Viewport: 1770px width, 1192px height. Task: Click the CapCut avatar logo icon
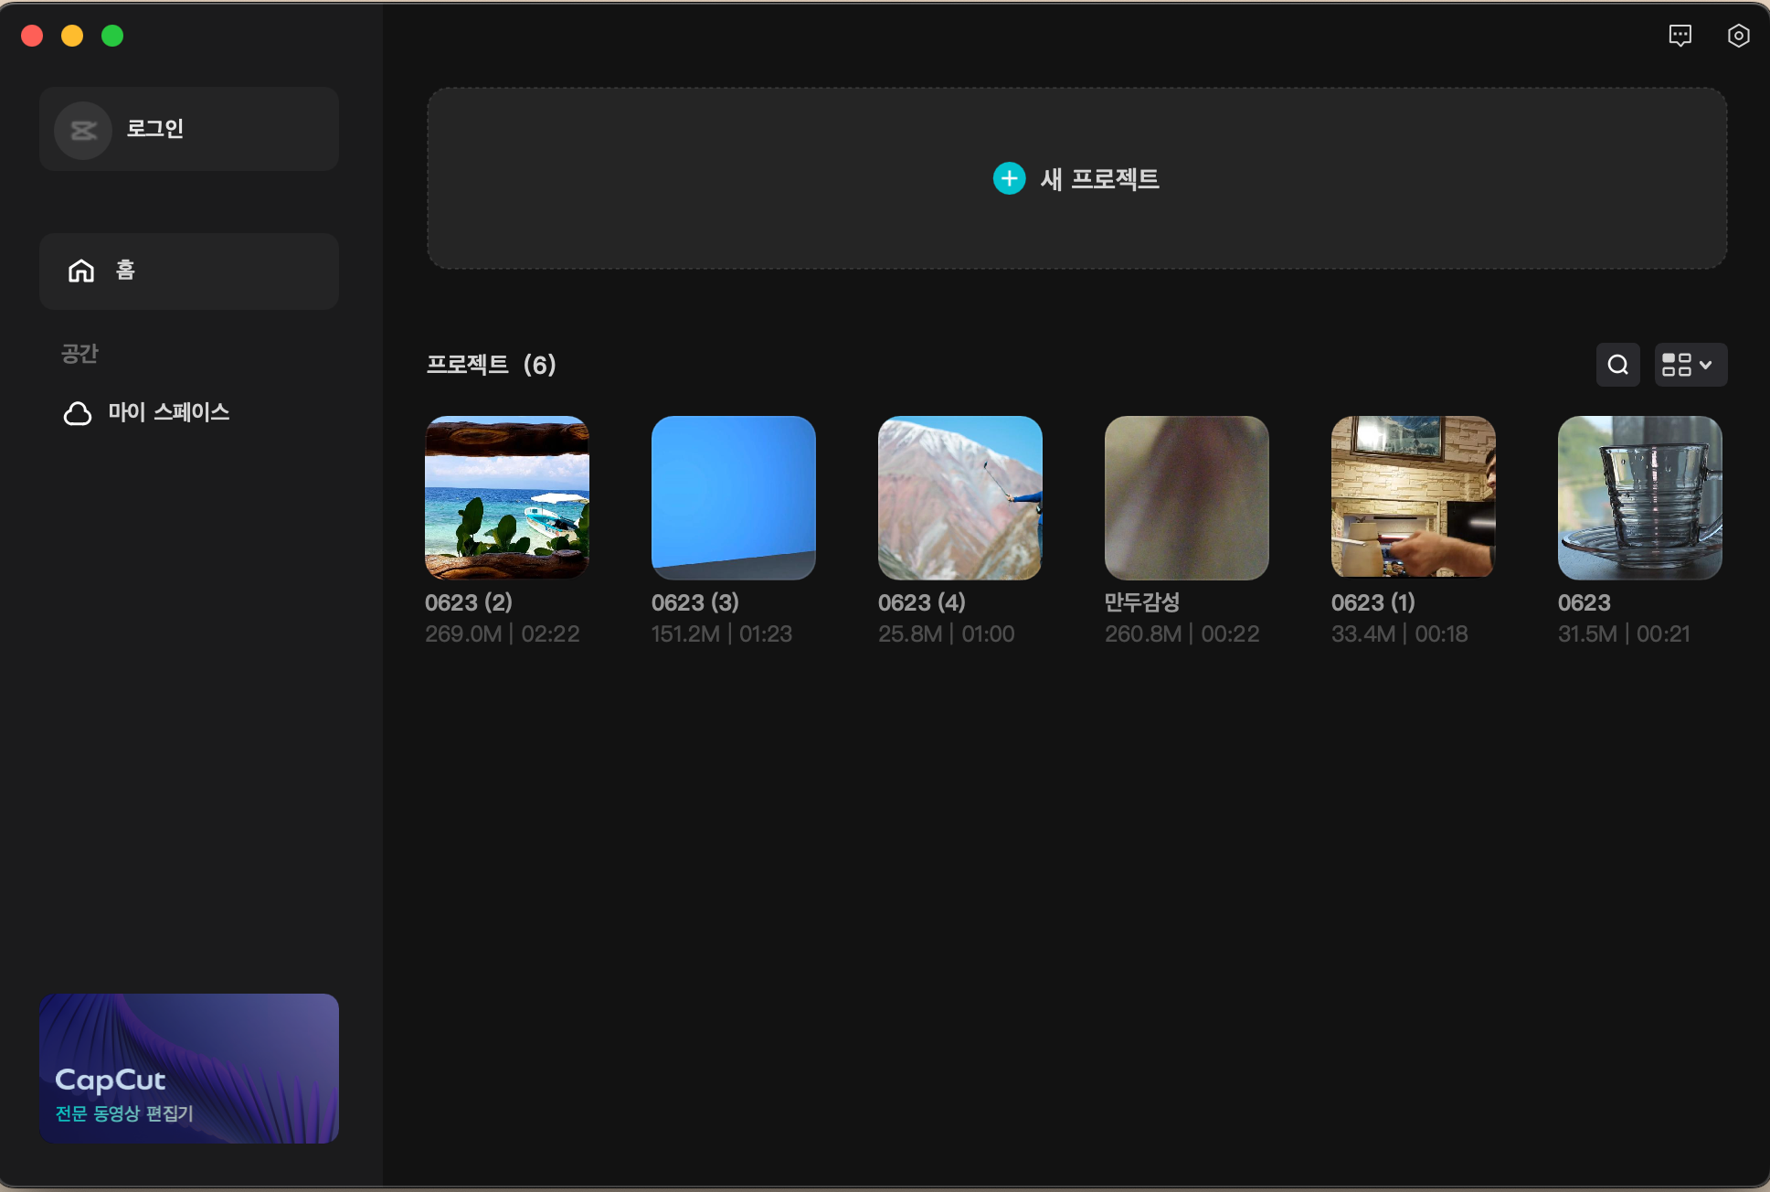point(83,130)
